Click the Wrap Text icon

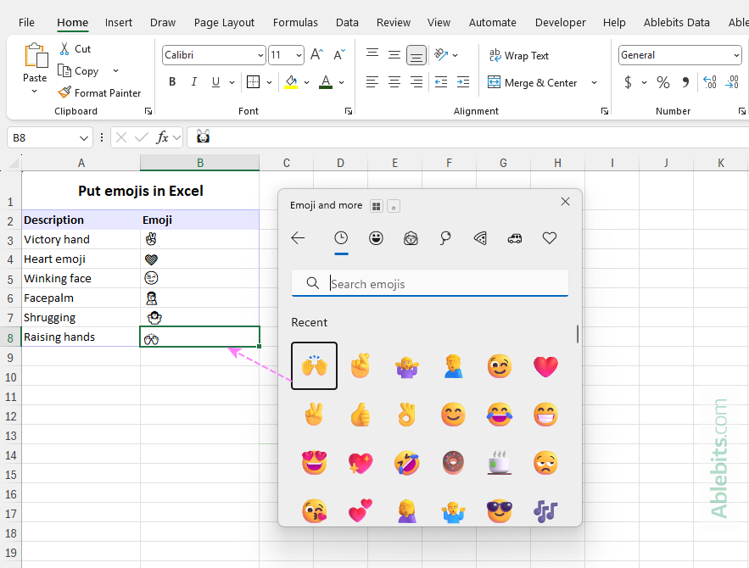[496, 55]
